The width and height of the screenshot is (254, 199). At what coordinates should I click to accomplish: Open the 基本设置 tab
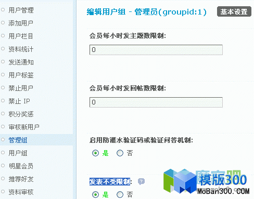click(234, 11)
